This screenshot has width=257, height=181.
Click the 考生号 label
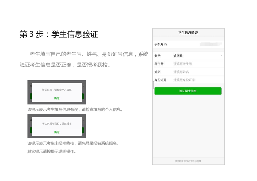coord(159,64)
